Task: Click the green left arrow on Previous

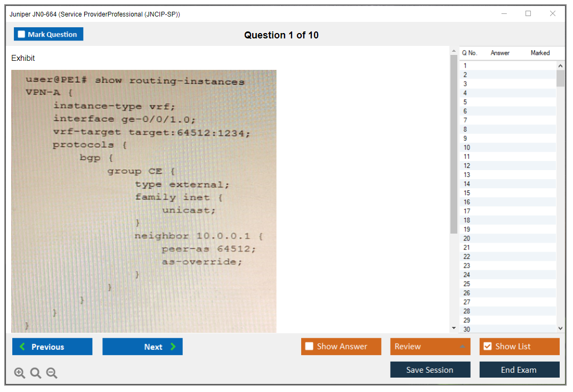Action: [x=22, y=347]
